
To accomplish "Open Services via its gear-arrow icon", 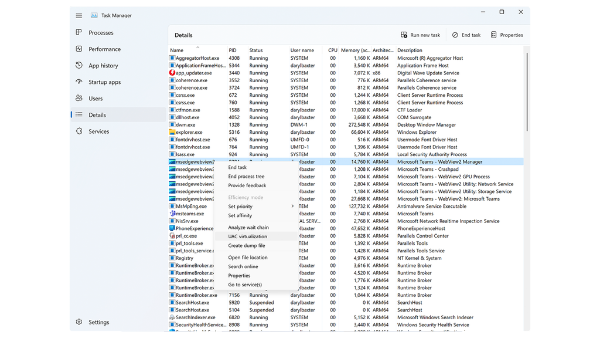I will click(x=80, y=131).
